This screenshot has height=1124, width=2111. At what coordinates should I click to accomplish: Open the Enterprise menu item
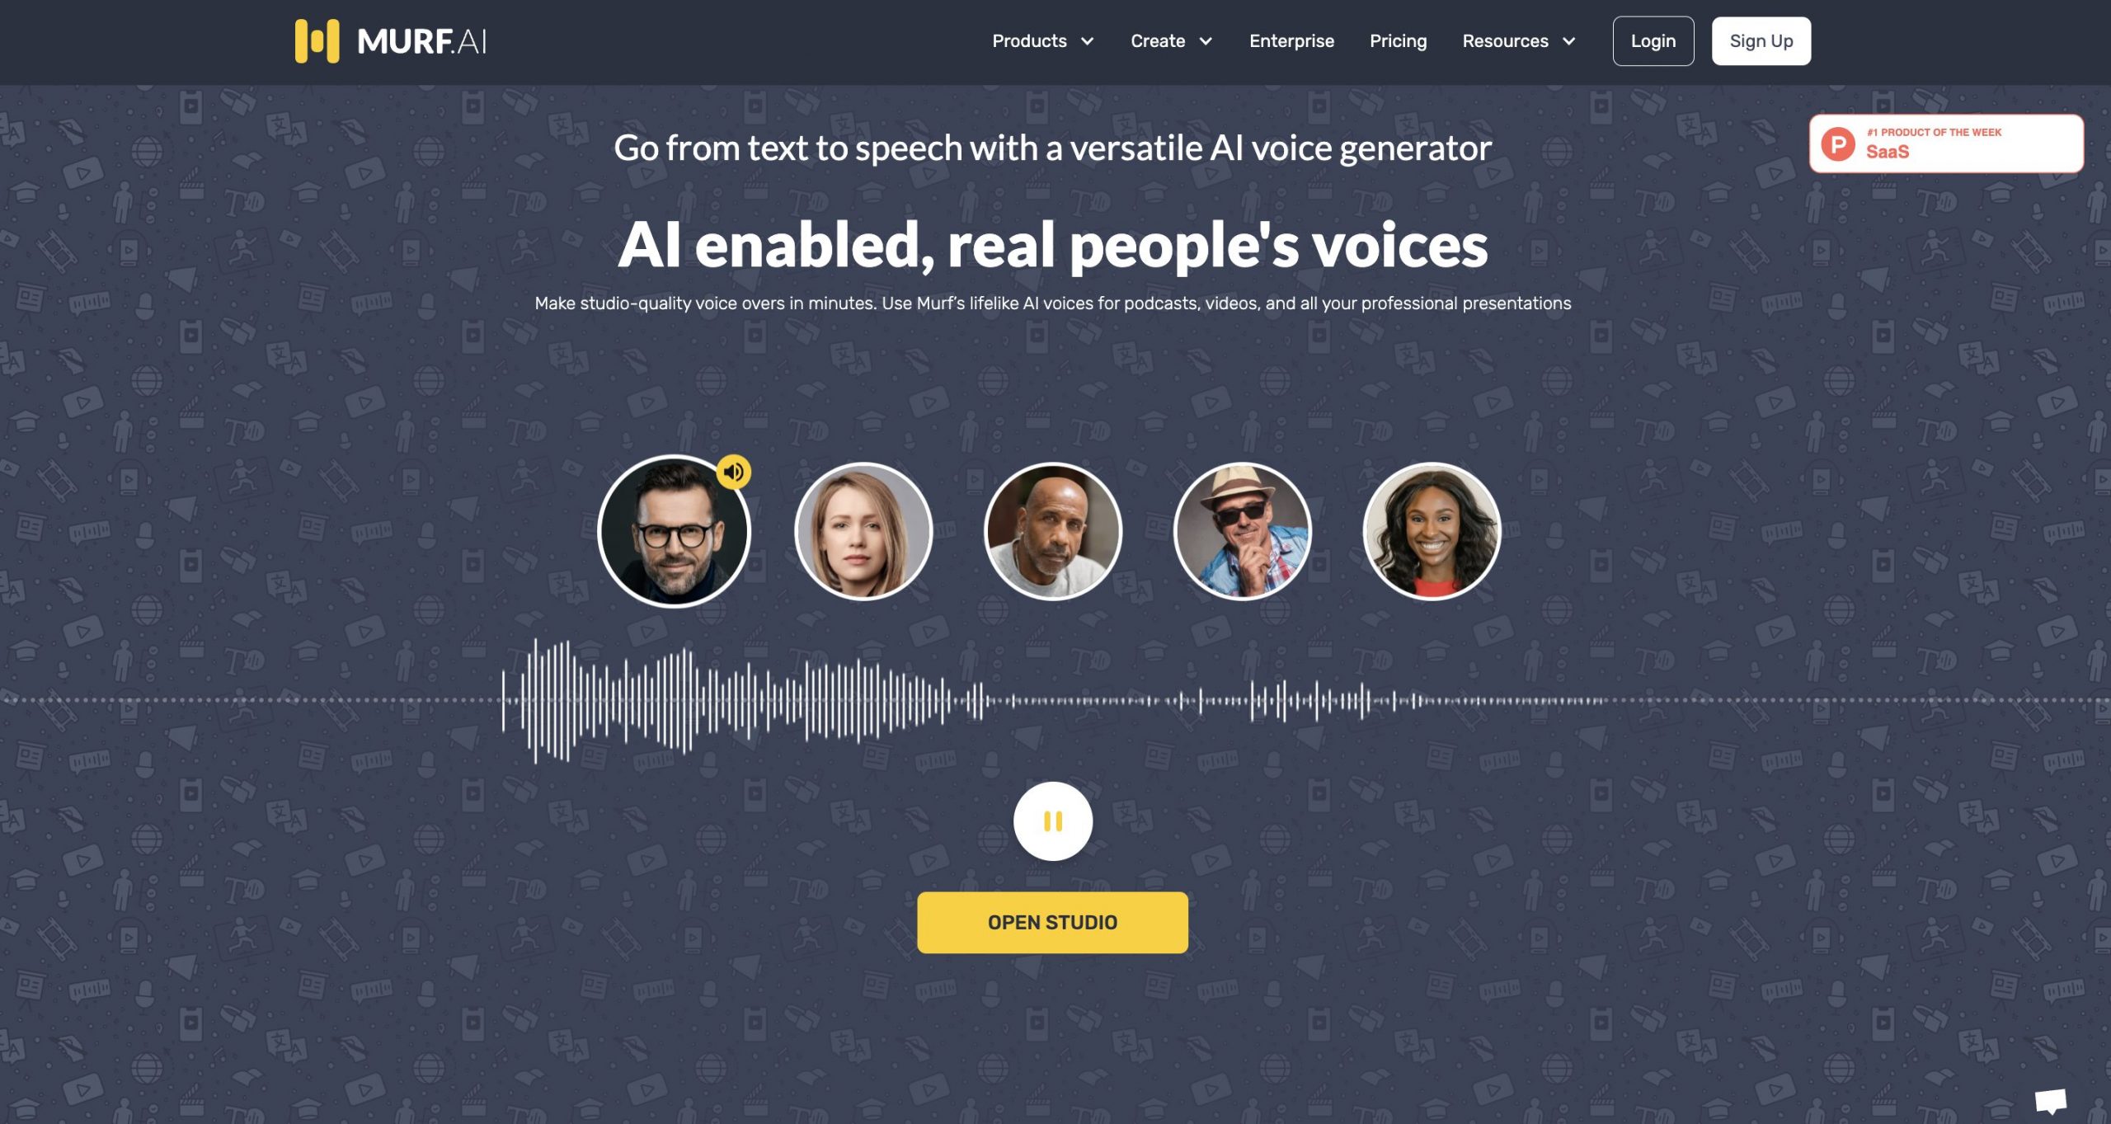[1291, 40]
